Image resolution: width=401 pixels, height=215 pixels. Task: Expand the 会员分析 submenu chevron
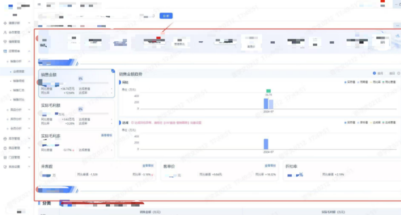click(29, 128)
